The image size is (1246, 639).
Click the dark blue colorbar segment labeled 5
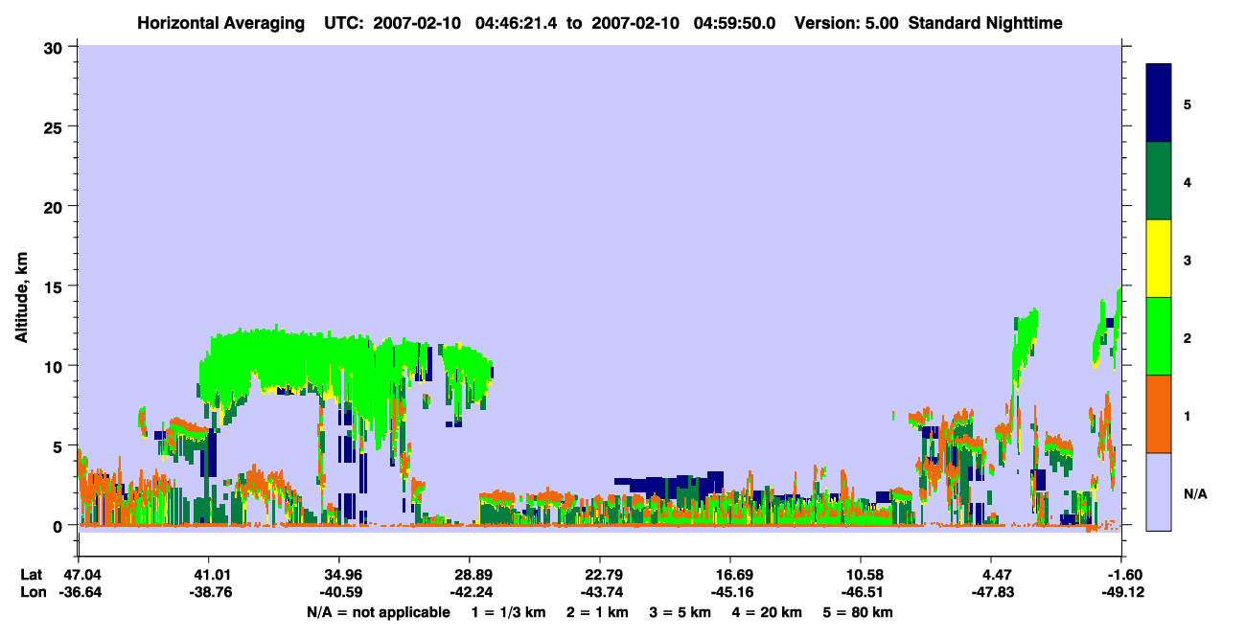point(1159,103)
